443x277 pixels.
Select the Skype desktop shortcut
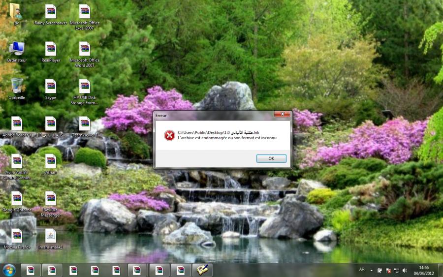click(51, 87)
